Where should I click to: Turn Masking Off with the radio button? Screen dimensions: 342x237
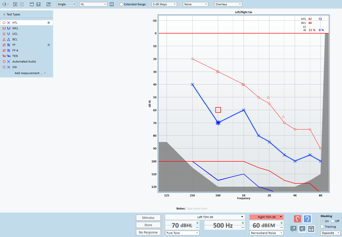pyautogui.click(x=333, y=221)
